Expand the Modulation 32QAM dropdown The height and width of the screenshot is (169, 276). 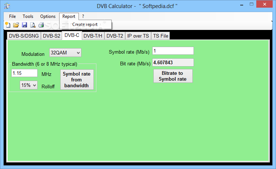pos(65,53)
